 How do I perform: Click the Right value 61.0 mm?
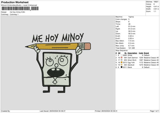tap(132, 29)
